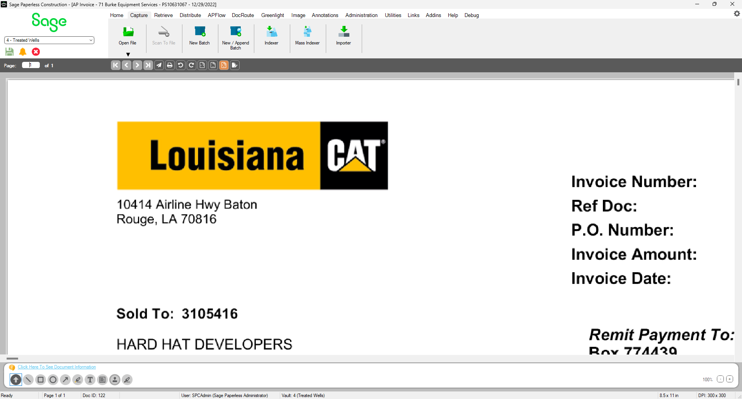This screenshot has width=742, height=399.
Task: Click New / Append Batch
Action: tap(235, 38)
